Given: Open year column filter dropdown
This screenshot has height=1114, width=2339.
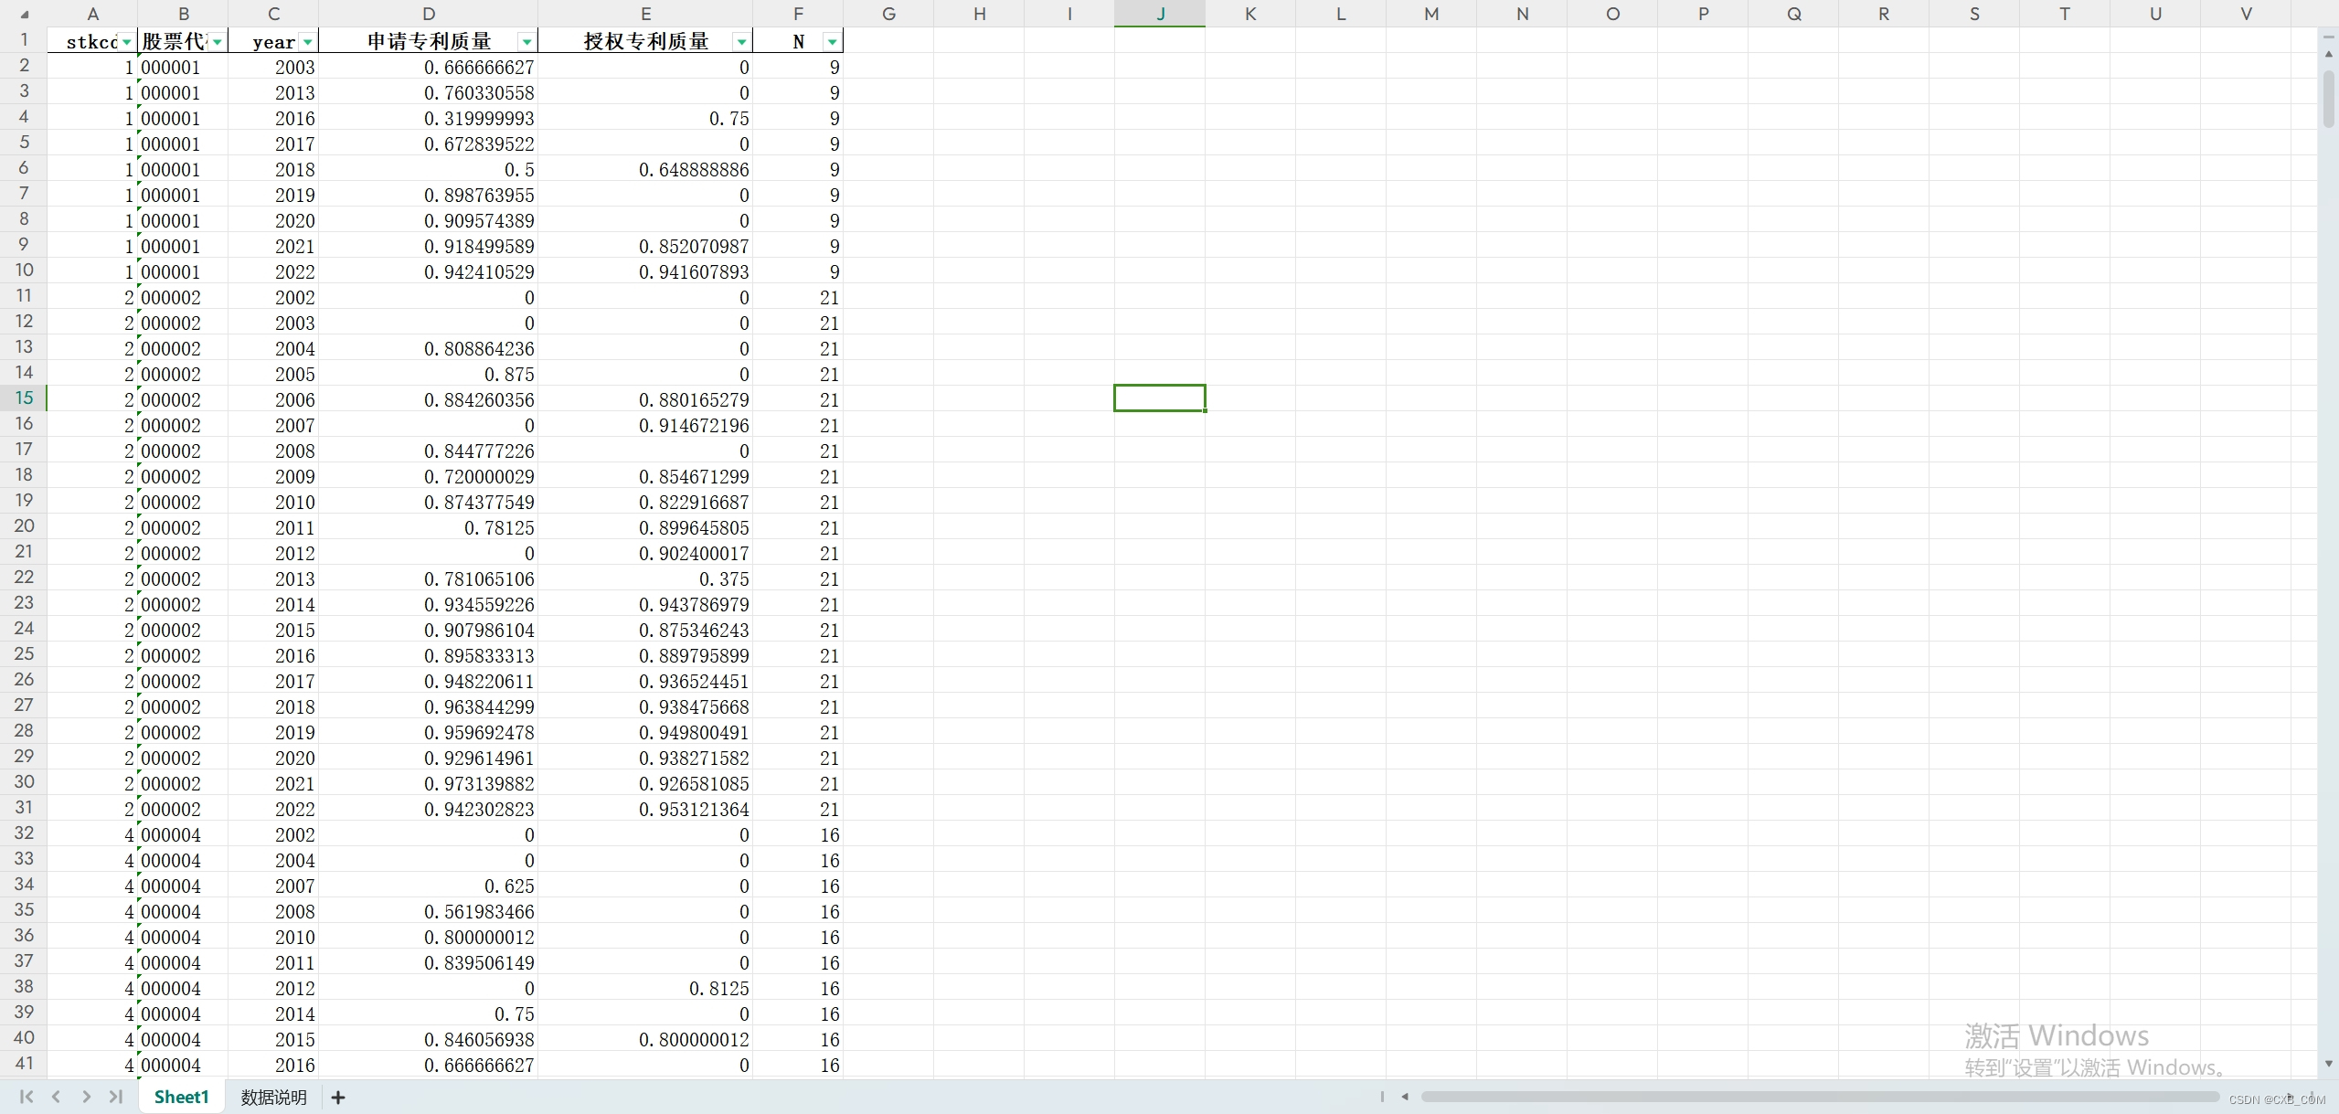Looking at the screenshot, I should pyautogui.click(x=308, y=42).
